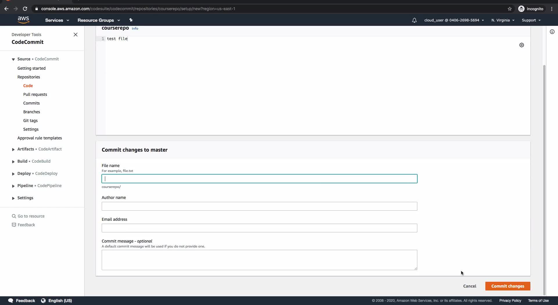Image resolution: width=558 pixels, height=305 pixels.
Task: Click the AWS logo home icon
Action: tap(23, 20)
